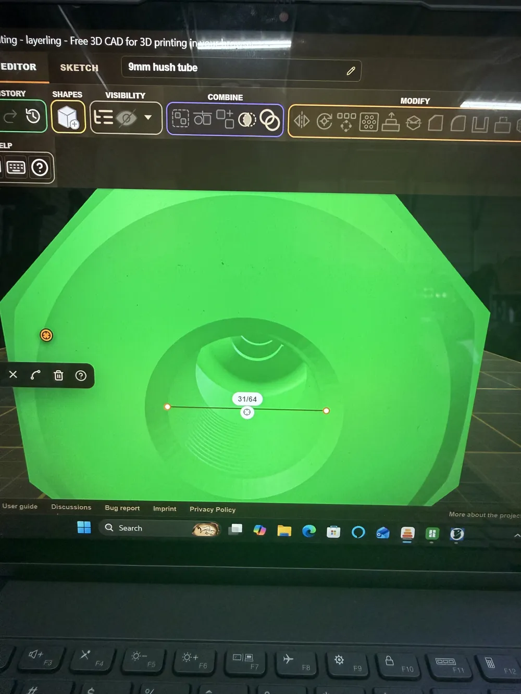Image resolution: width=521 pixels, height=694 pixels.
Task: Choose the arc curve tool in floating toolbar
Action: point(35,375)
